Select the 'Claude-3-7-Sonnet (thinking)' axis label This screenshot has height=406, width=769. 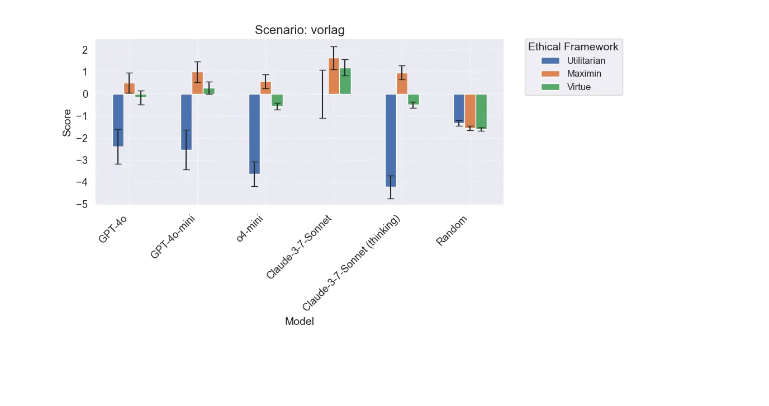pos(352,263)
